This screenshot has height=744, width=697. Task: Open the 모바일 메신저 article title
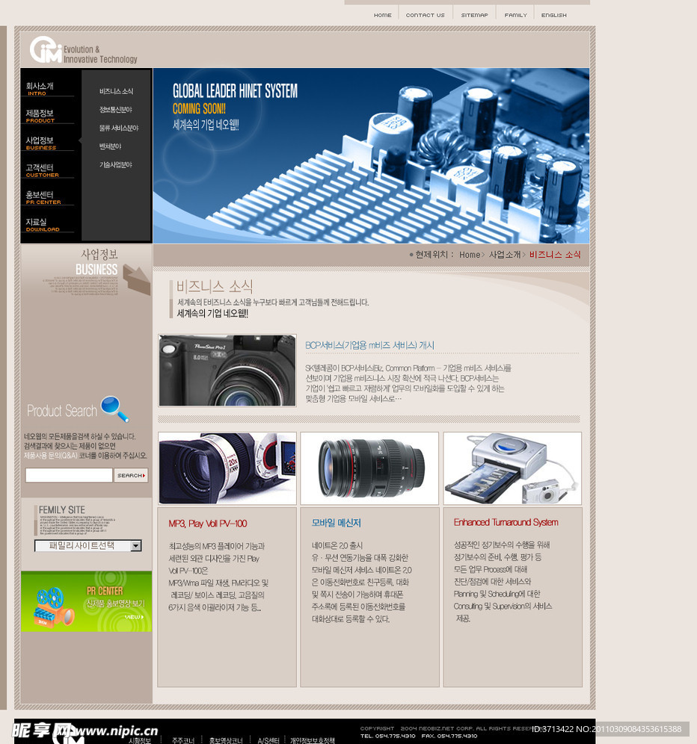336,523
